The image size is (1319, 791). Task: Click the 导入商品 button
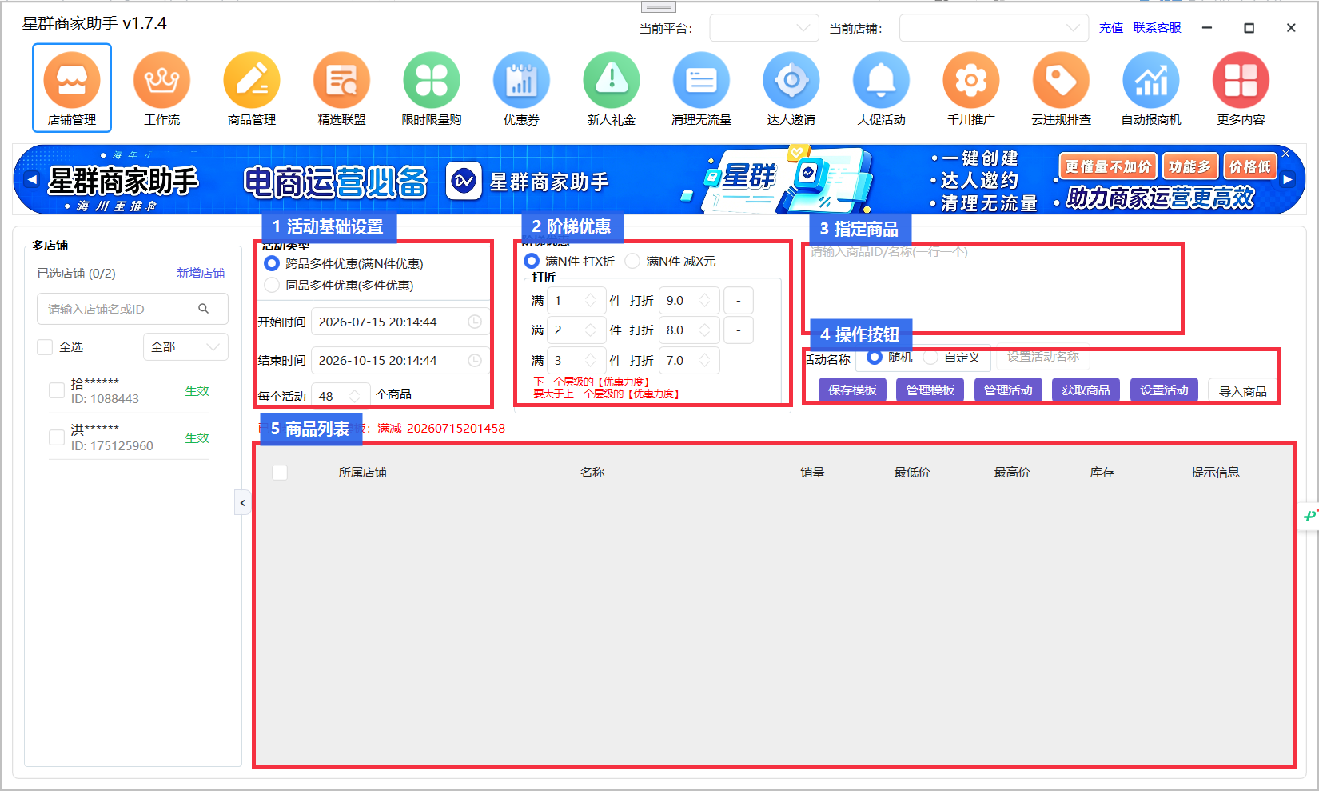click(x=1242, y=390)
